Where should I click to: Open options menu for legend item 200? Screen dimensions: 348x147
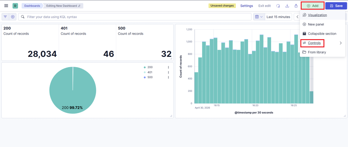169,67
